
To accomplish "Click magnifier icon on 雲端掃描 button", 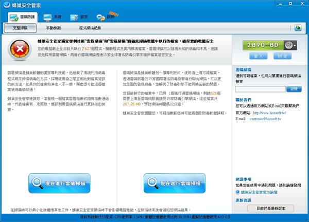I will point(153,183).
